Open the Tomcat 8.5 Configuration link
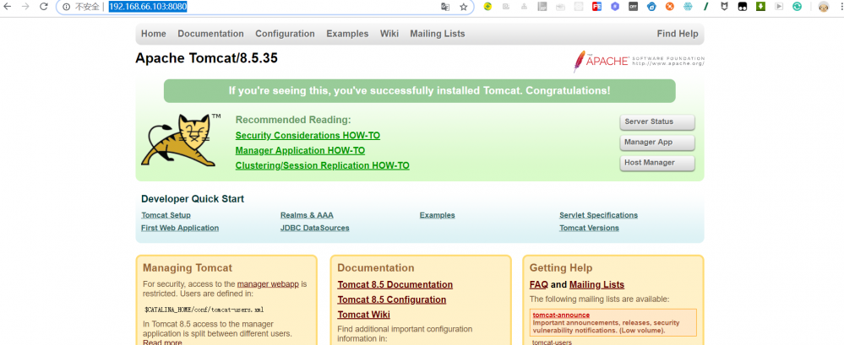 [x=392, y=299]
